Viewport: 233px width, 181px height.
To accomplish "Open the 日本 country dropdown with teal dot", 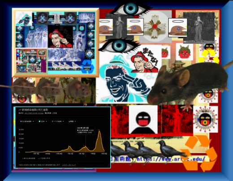I will 43,121.
